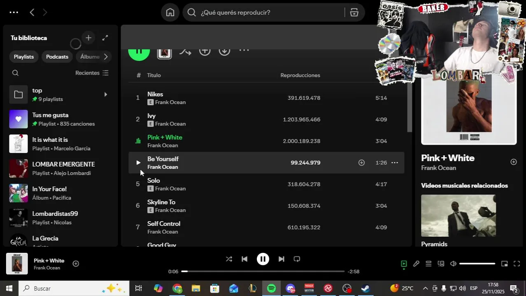
Task: Play Be Yourself with the row play icon
Action: 138,163
